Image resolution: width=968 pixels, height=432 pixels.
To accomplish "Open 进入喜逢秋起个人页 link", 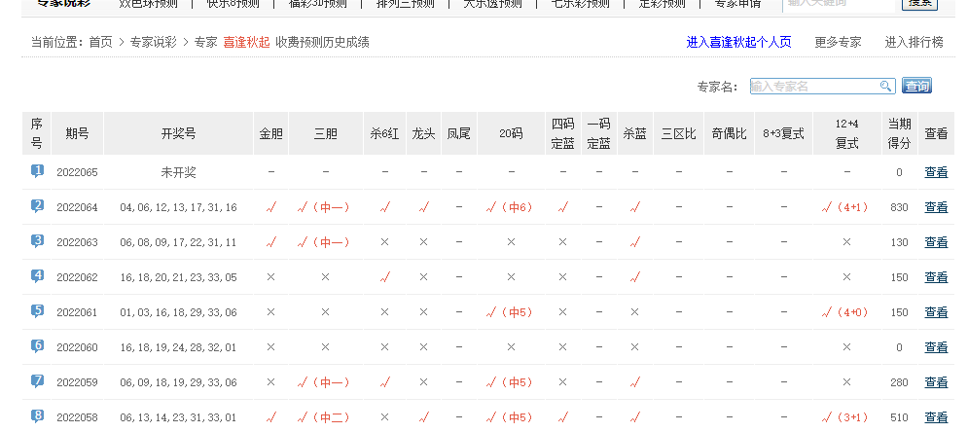I will [x=738, y=43].
